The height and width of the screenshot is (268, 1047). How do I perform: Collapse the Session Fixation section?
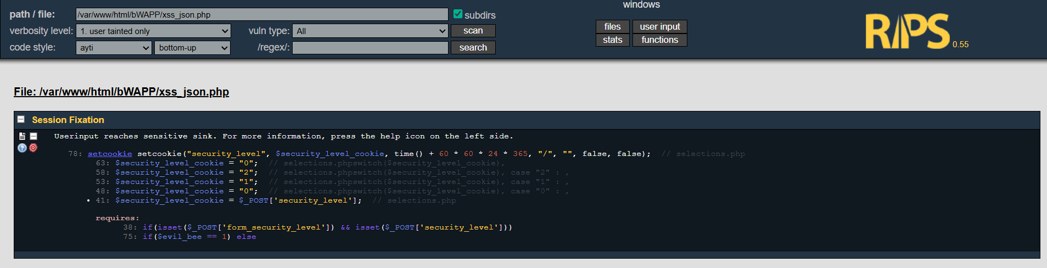21,120
